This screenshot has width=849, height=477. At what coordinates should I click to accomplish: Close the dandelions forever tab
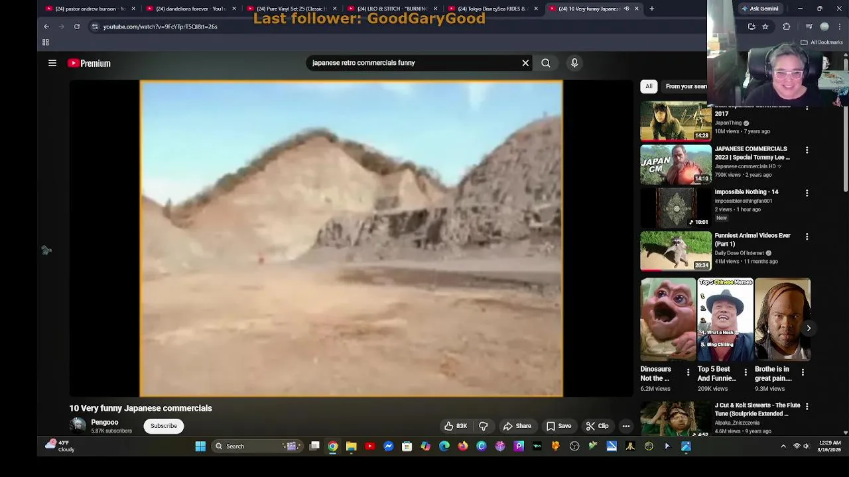click(233, 9)
